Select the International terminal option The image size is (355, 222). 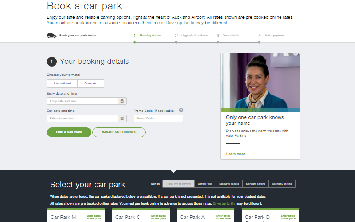pyautogui.click(x=62, y=83)
